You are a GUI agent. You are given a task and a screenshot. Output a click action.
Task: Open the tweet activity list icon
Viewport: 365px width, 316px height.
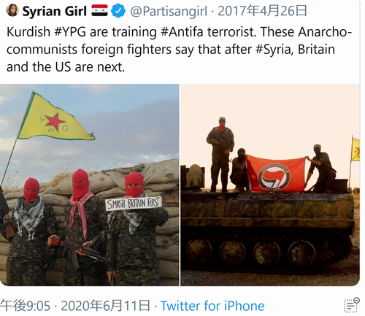click(x=352, y=304)
